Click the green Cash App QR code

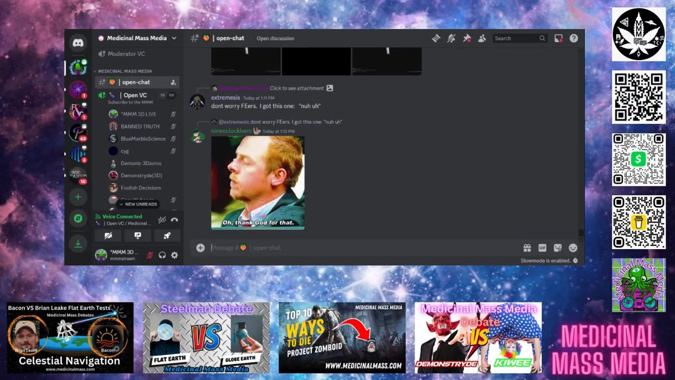[x=639, y=159]
